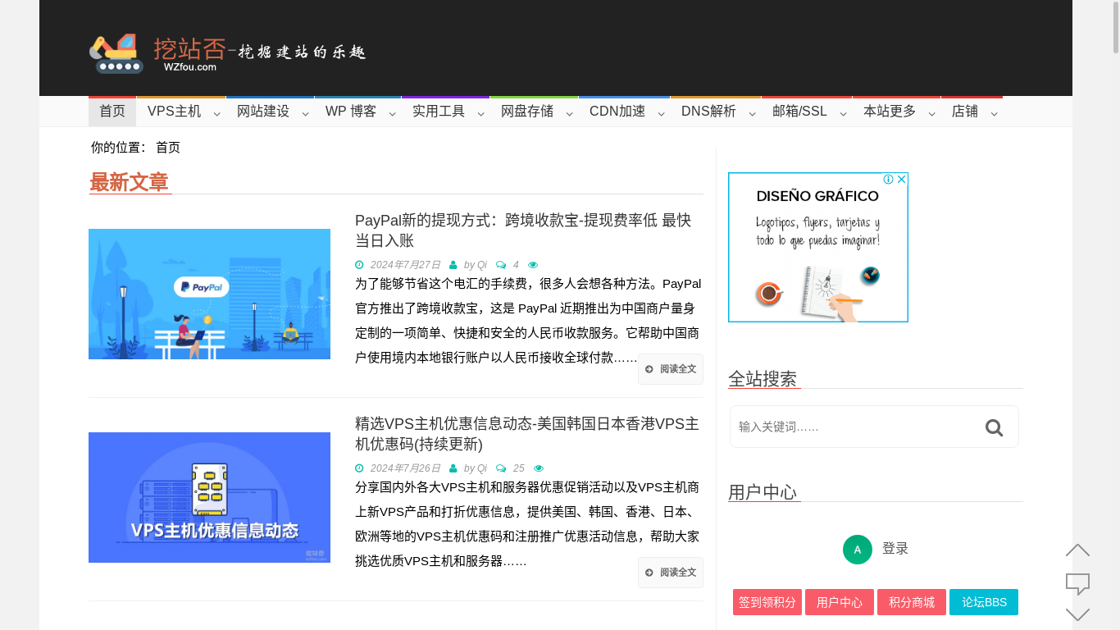The height and width of the screenshot is (630, 1120).
Task: Open the 论坛BBS button
Action: [x=984, y=602]
